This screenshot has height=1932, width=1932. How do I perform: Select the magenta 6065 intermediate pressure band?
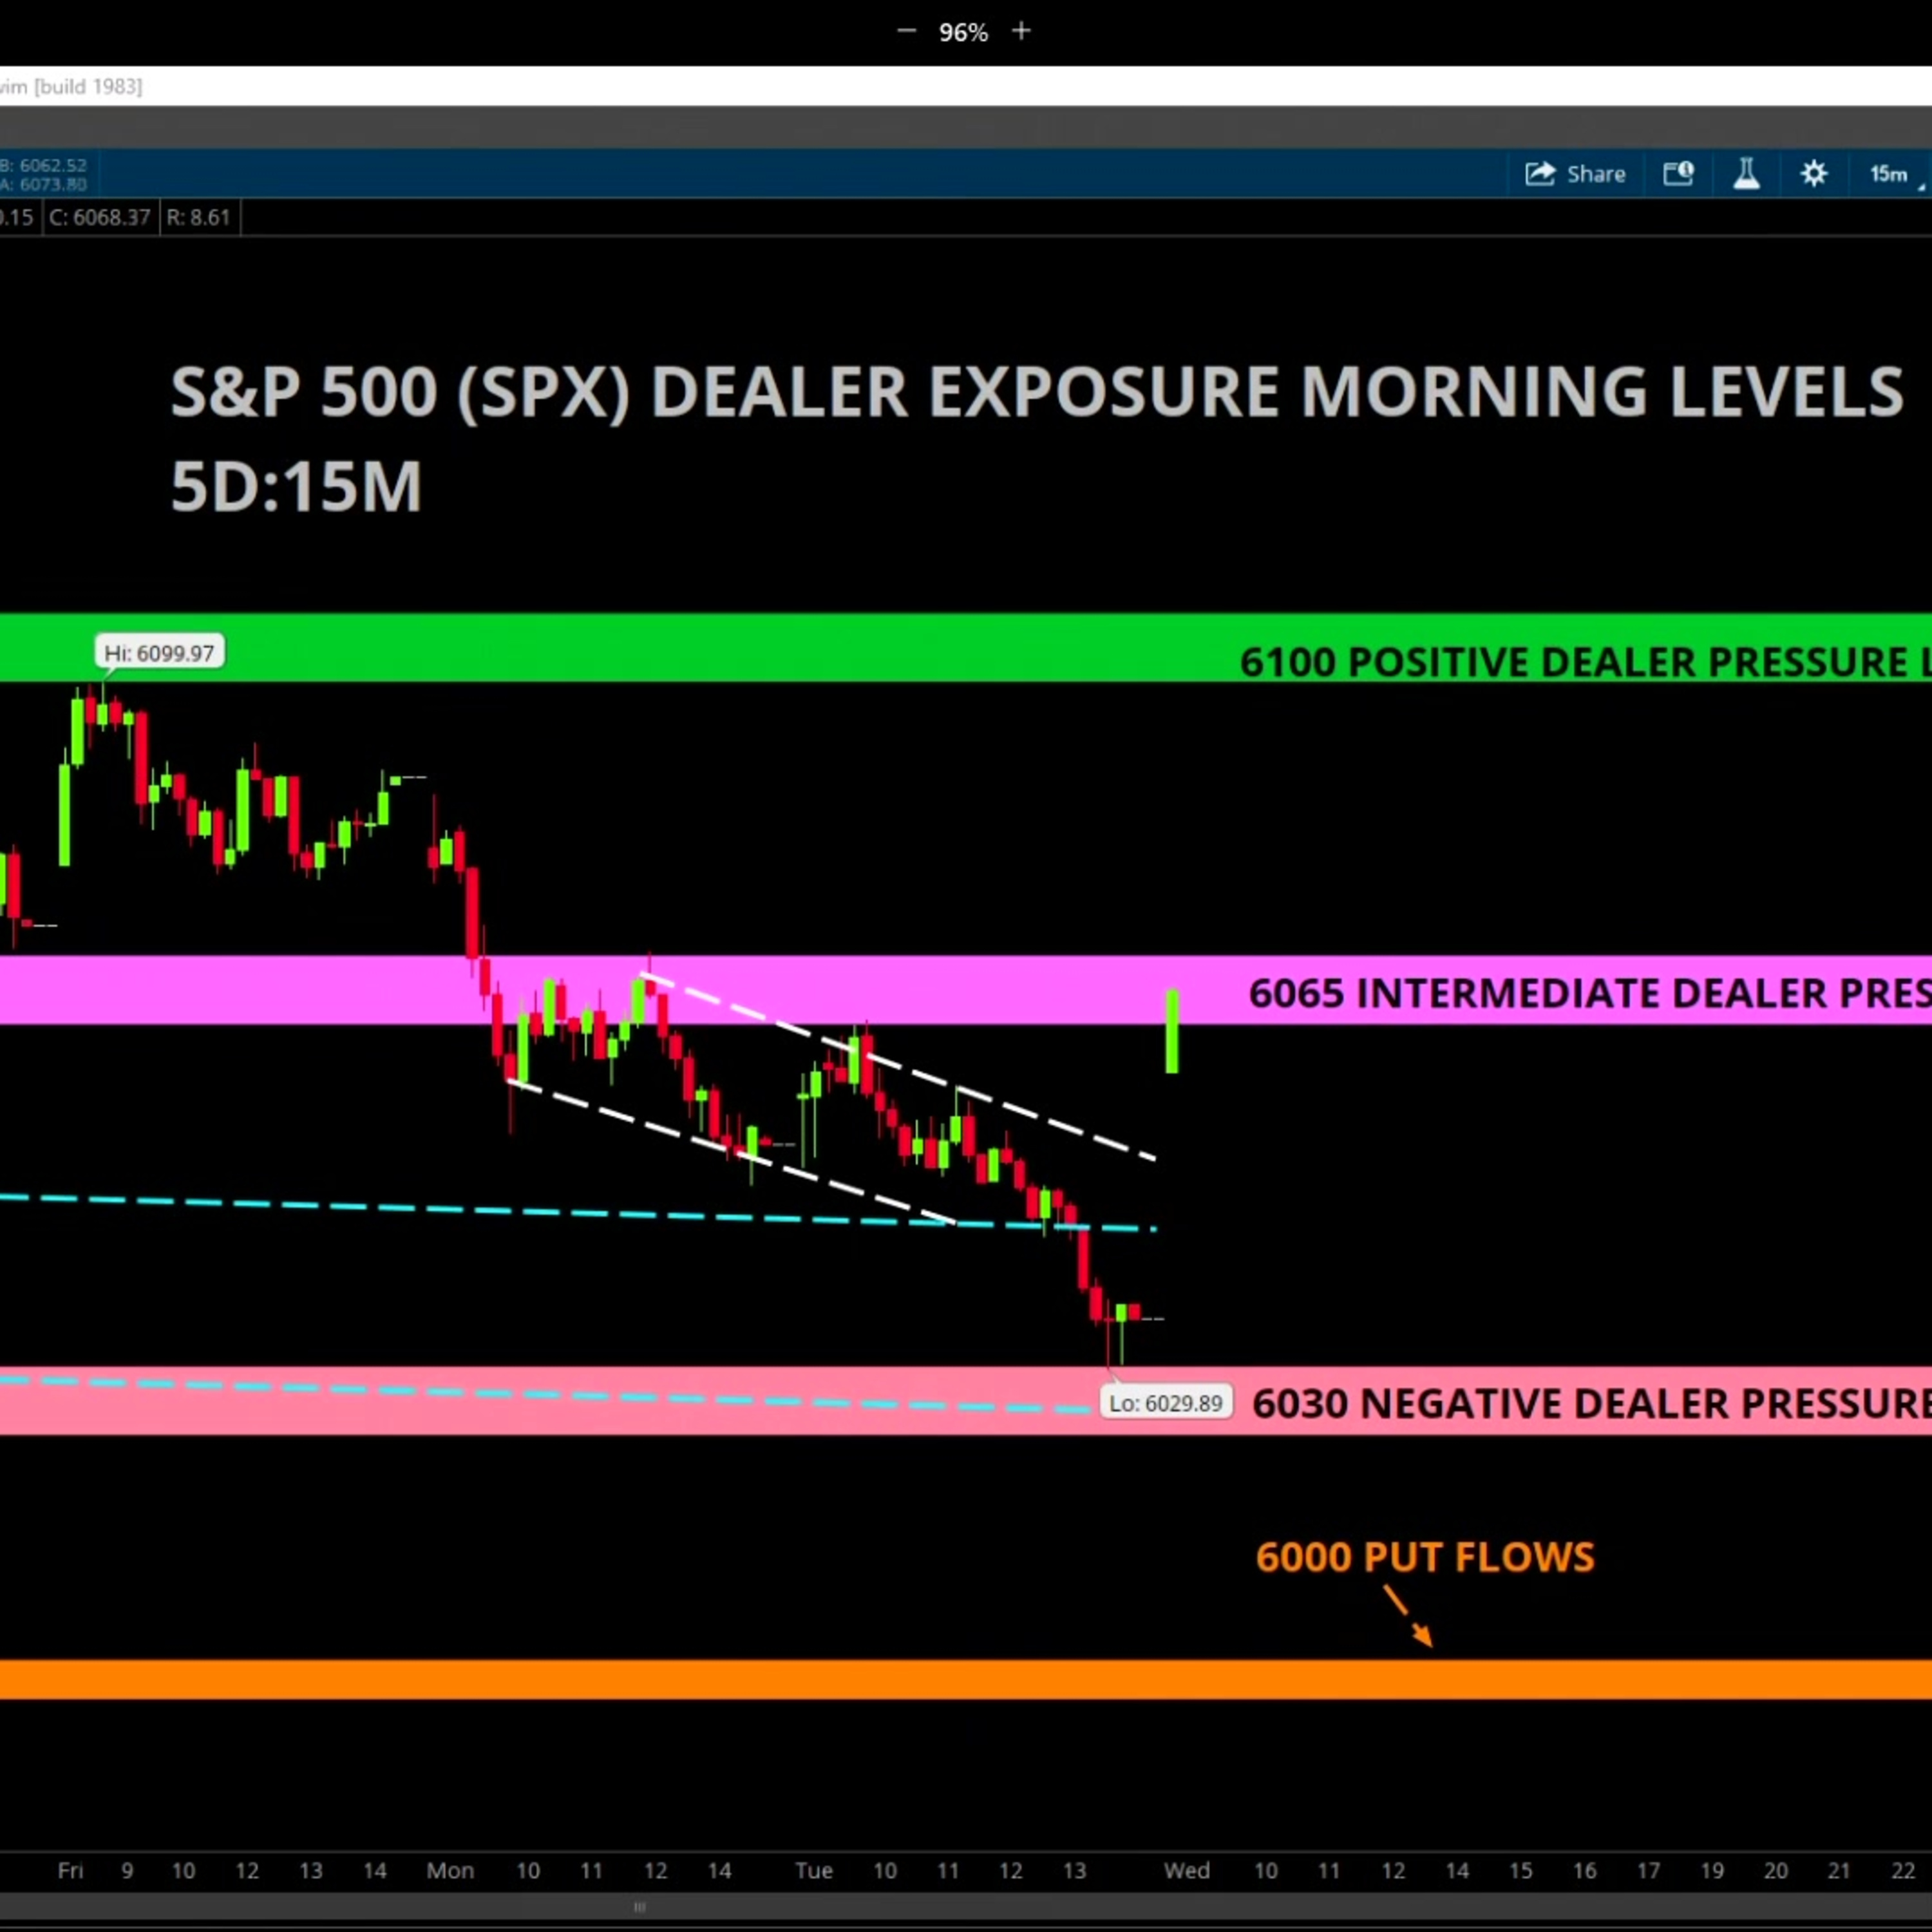[250, 990]
